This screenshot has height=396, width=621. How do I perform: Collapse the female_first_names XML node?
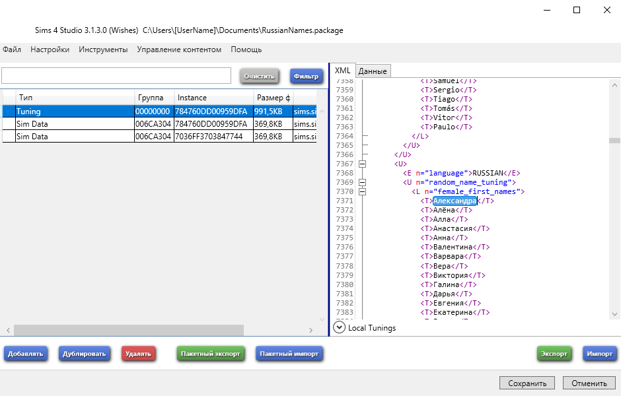362,191
